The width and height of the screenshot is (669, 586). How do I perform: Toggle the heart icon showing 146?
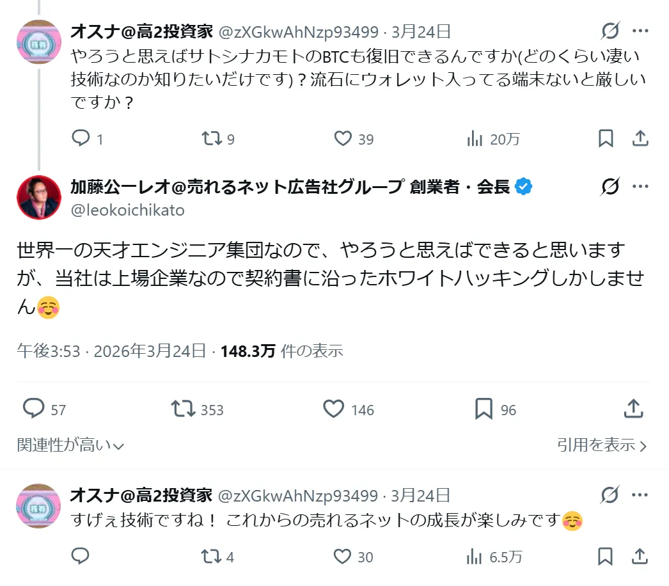click(334, 408)
